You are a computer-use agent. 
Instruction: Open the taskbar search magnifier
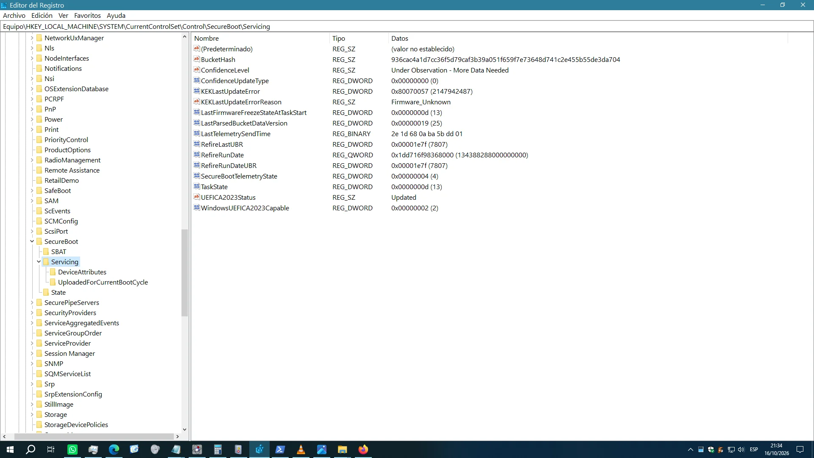pos(31,450)
